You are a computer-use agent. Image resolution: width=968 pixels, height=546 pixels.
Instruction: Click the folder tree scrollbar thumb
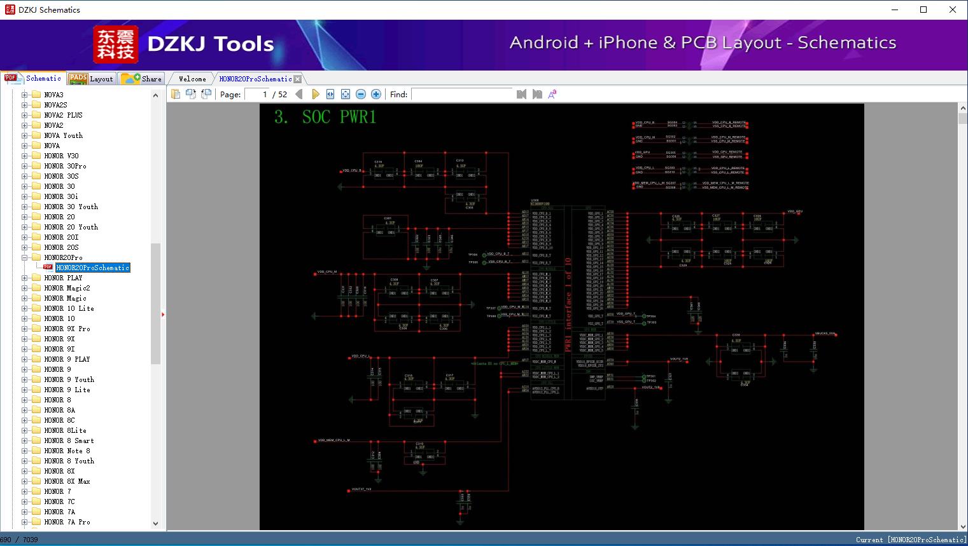coord(155,303)
